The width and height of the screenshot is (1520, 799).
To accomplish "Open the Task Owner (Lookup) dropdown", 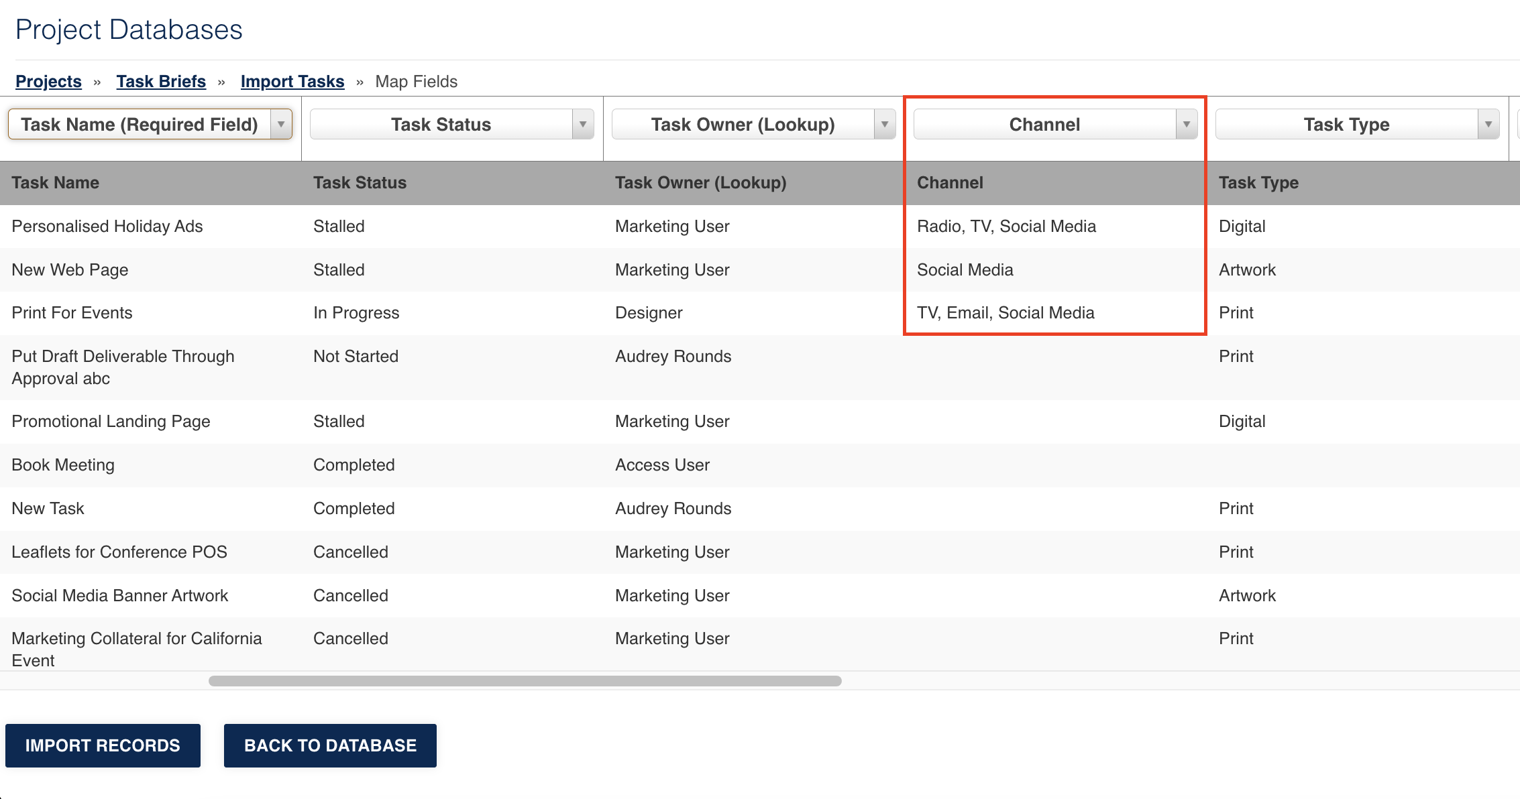I will (x=754, y=125).
